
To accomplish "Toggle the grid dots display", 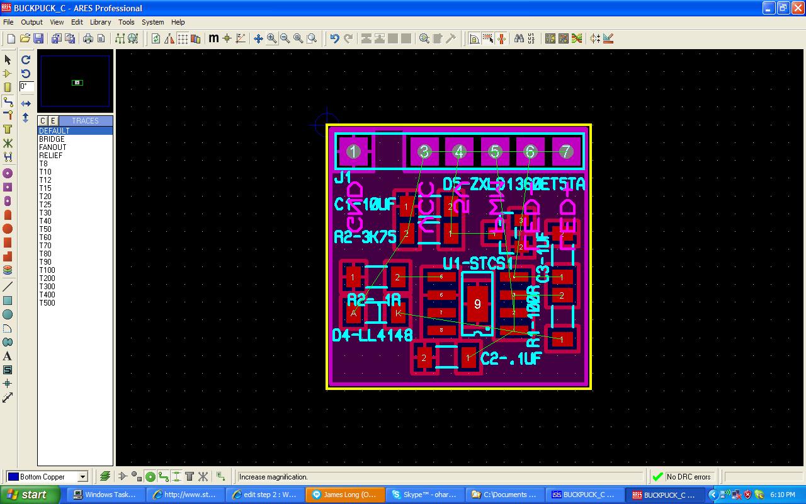I will point(183,38).
